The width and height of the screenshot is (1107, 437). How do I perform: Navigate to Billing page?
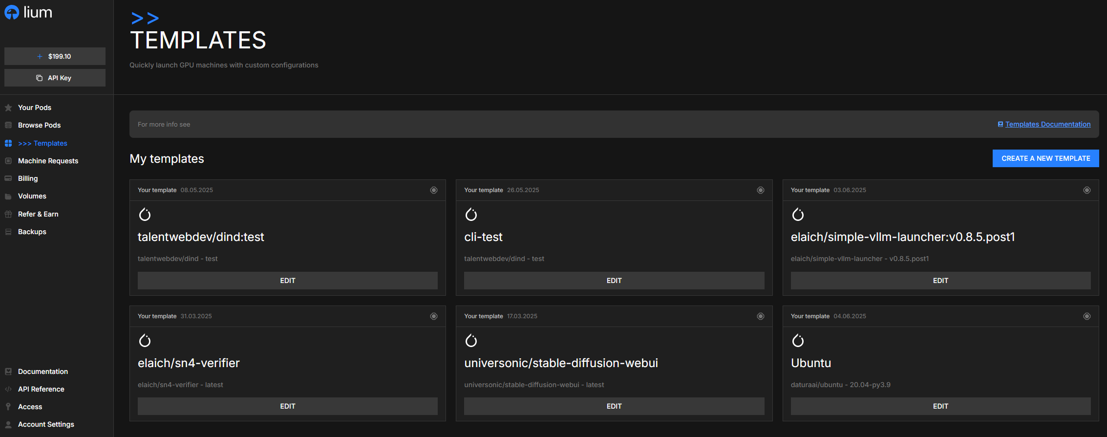(x=28, y=178)
